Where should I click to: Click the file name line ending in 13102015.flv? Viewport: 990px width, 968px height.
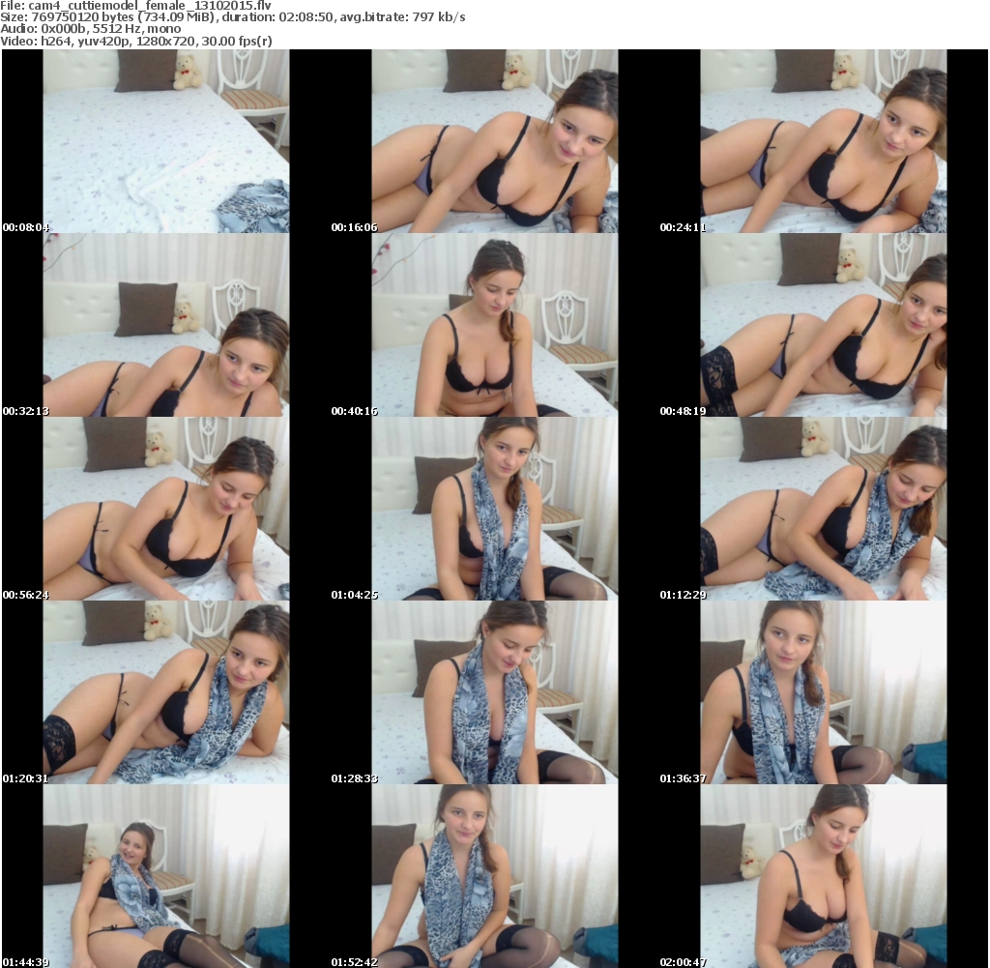pos(135,6)
